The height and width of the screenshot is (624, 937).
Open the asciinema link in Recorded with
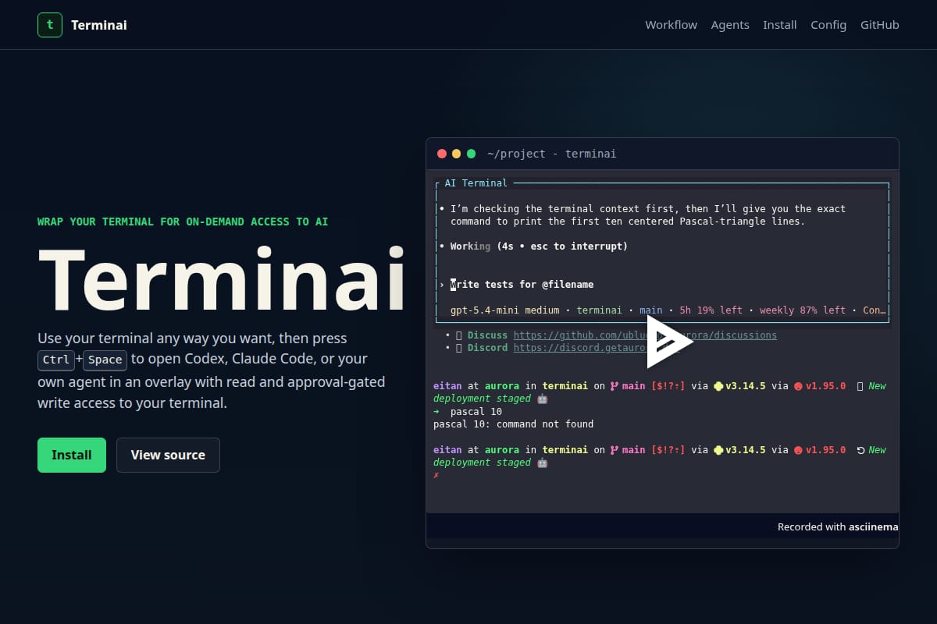[x=873, y=526]
